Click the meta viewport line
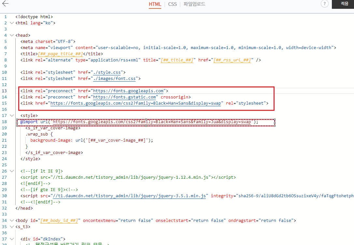This screenshot has height=245, width=354. (x=178, y=48)
